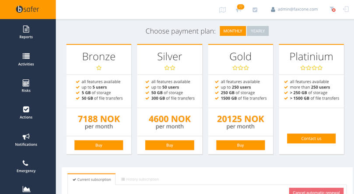Click the top bar checkbox tasks icon
The image size is (354, 194).
pos(255,10)
